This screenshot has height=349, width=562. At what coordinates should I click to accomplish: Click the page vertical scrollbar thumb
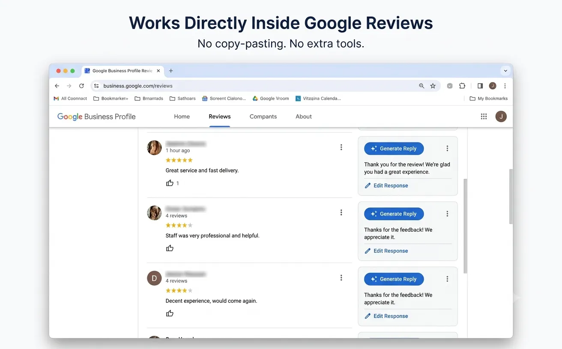pyautogui.click(x=511, y=196)
